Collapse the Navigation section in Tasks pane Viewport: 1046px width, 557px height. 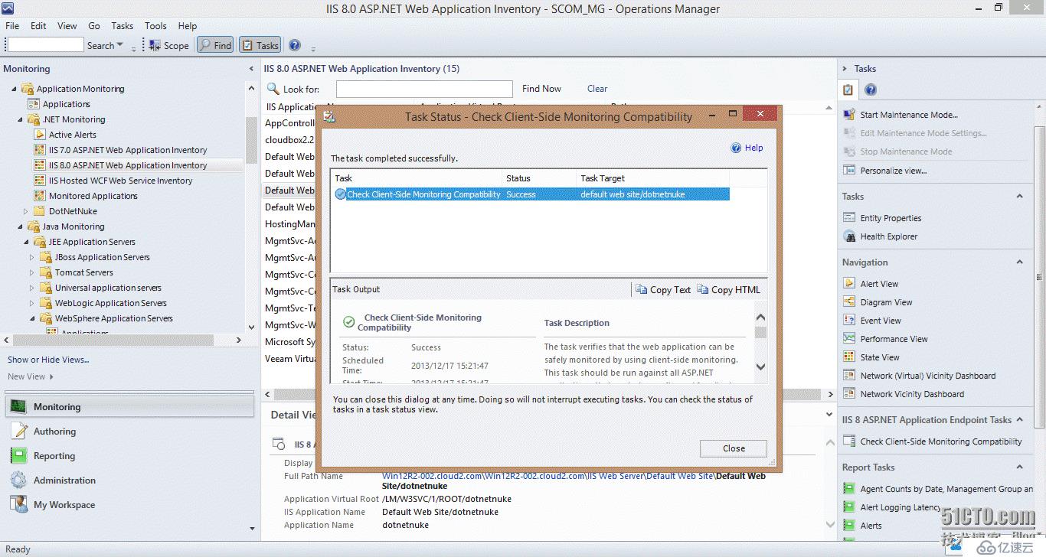1019,262
